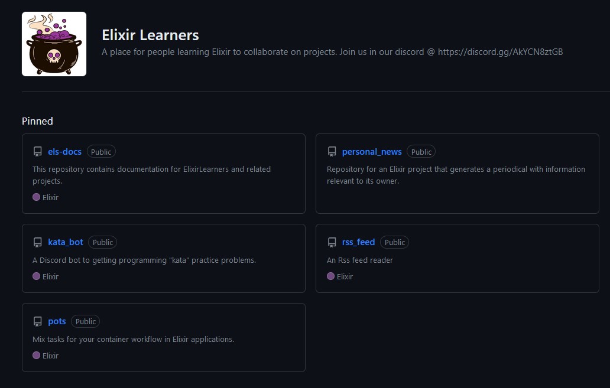
Task: Click the Elixir Learners organization title
Action: (x=150, y=35)
